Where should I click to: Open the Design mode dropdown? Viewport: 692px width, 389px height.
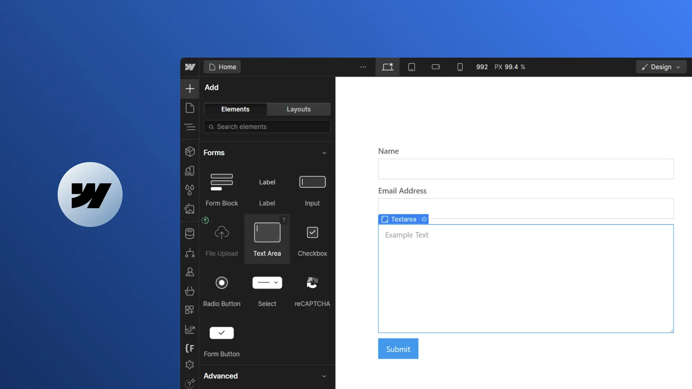pyautogui.click(x=661, y=67)
